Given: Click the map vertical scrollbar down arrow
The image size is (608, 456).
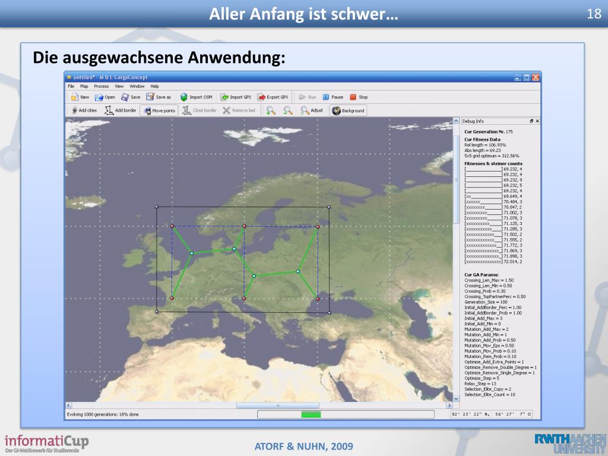Looking at the screenshot, I should (457, 398).
